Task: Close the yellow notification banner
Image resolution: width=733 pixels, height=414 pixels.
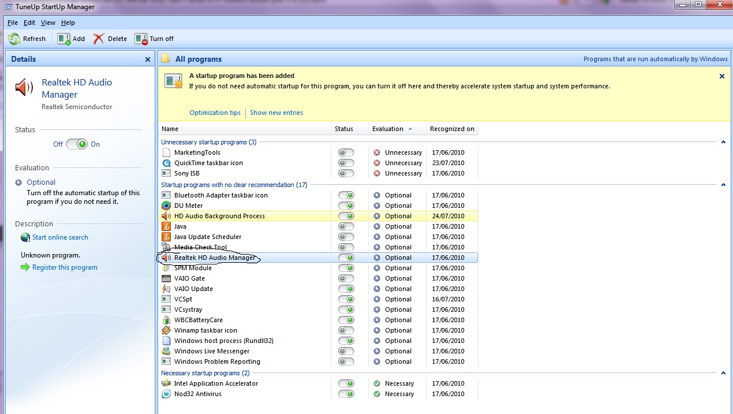Action: [721, 76]
